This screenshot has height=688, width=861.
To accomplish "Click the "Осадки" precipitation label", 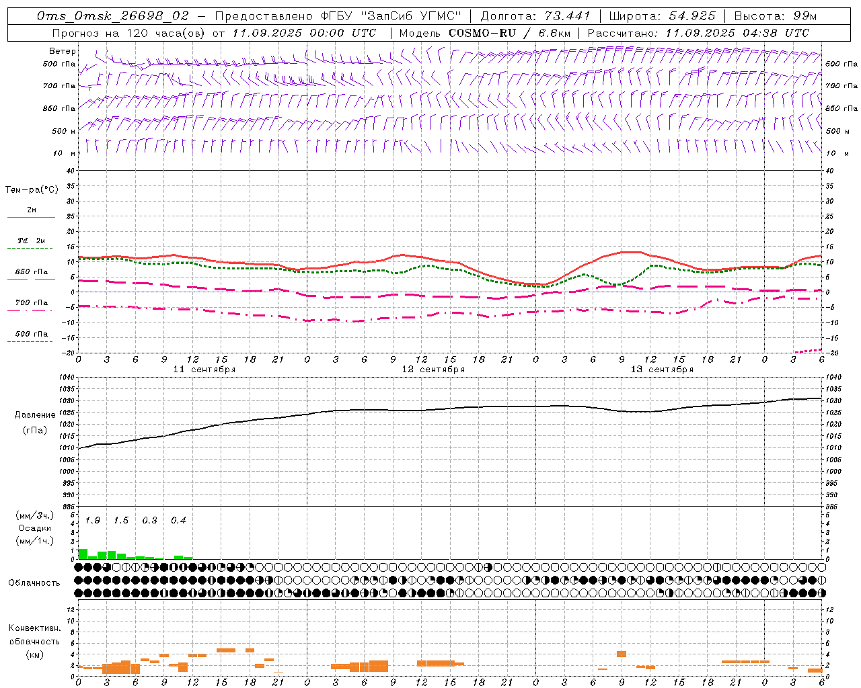I will tap(34, 528).
